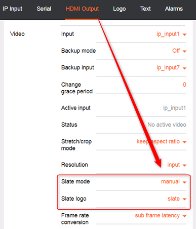Expand the Resolution dropdown set to input
This screenshot has height=229, width=196.
point(177,165)
